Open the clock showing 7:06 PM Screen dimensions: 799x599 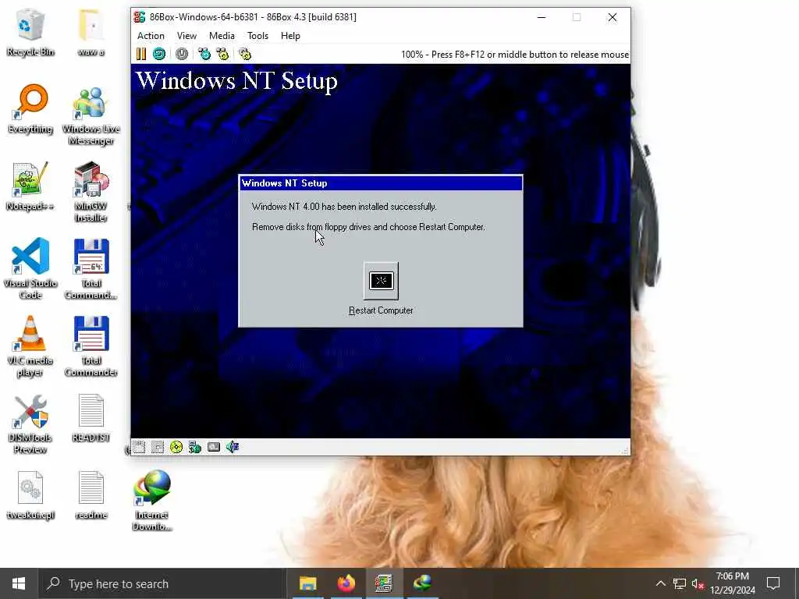coord(733,583)
